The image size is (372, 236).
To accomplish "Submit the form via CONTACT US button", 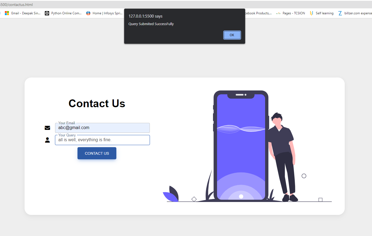I will 97,153.
